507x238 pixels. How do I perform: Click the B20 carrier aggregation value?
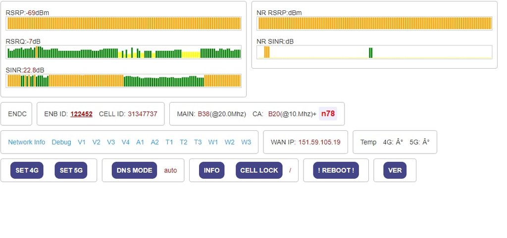[274, 114]
